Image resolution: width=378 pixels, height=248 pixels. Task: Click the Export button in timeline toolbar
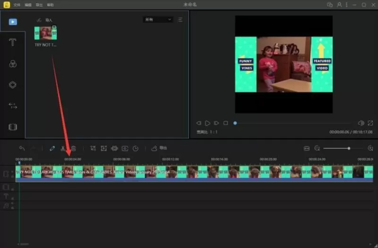(159, 148)
